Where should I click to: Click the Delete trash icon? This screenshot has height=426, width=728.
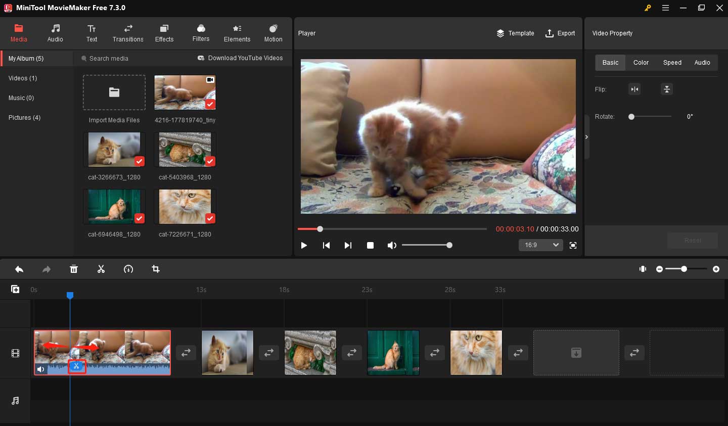[x=74, y=269]
